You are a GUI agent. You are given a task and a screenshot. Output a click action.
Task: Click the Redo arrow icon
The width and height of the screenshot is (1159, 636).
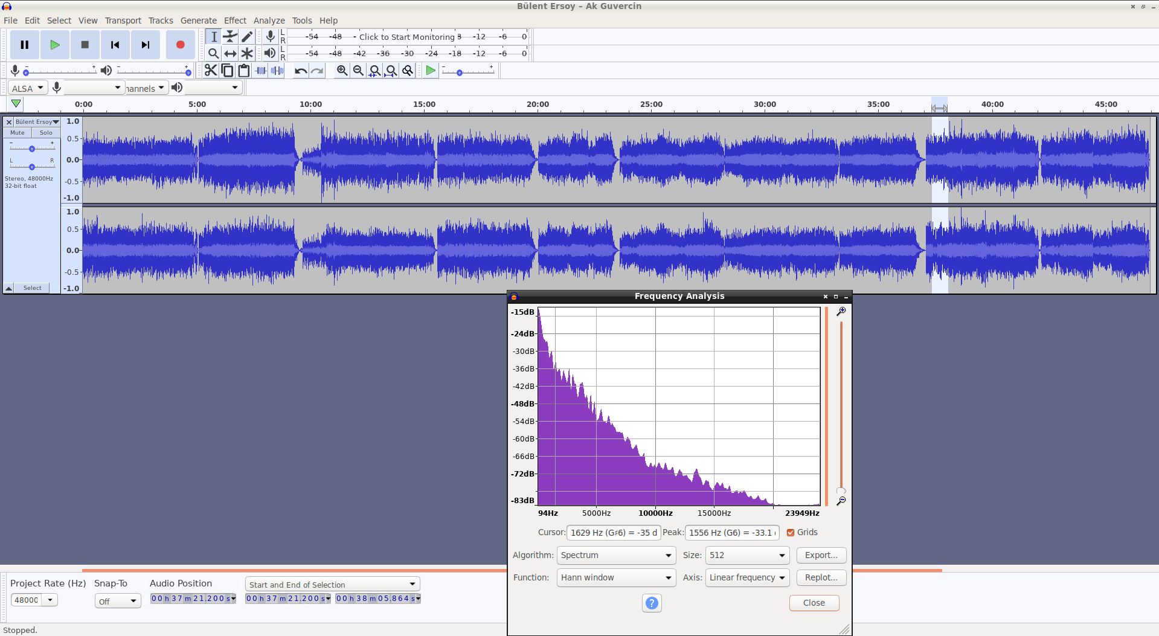click(317, 71)
